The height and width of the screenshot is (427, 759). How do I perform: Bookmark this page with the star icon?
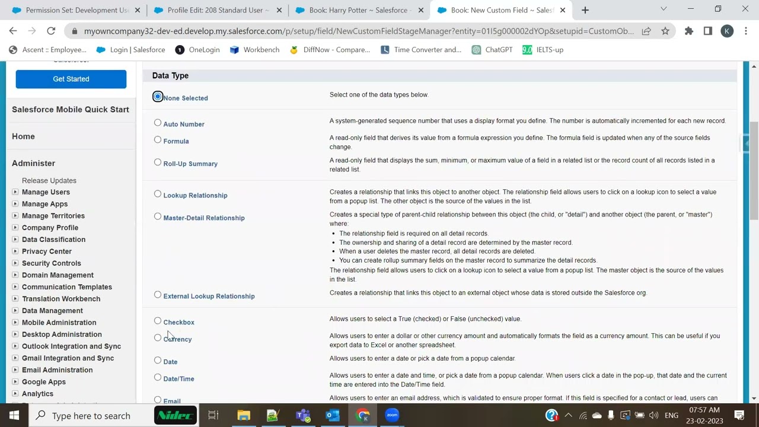pos(665,31)
